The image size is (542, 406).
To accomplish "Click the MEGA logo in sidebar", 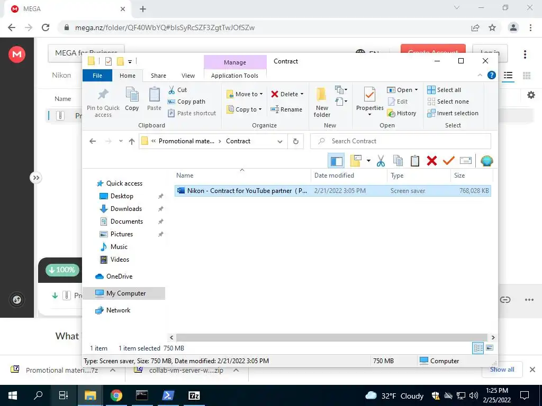I will (x=17, y=54).
